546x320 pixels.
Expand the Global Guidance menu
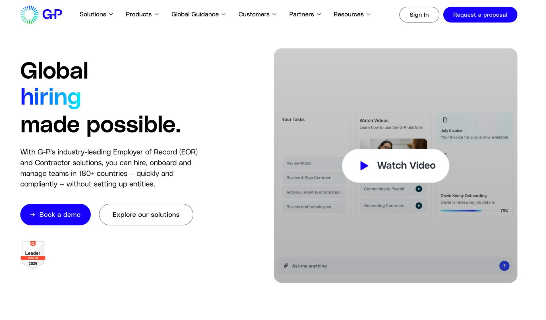click(x=198, y=14)
